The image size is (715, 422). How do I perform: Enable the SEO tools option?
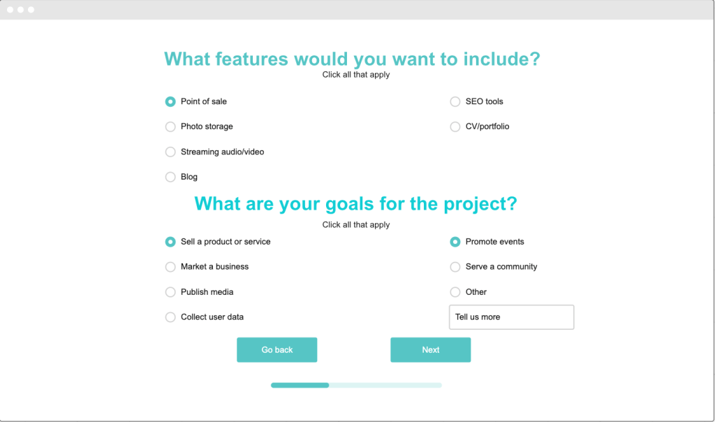tap(455, 102)
